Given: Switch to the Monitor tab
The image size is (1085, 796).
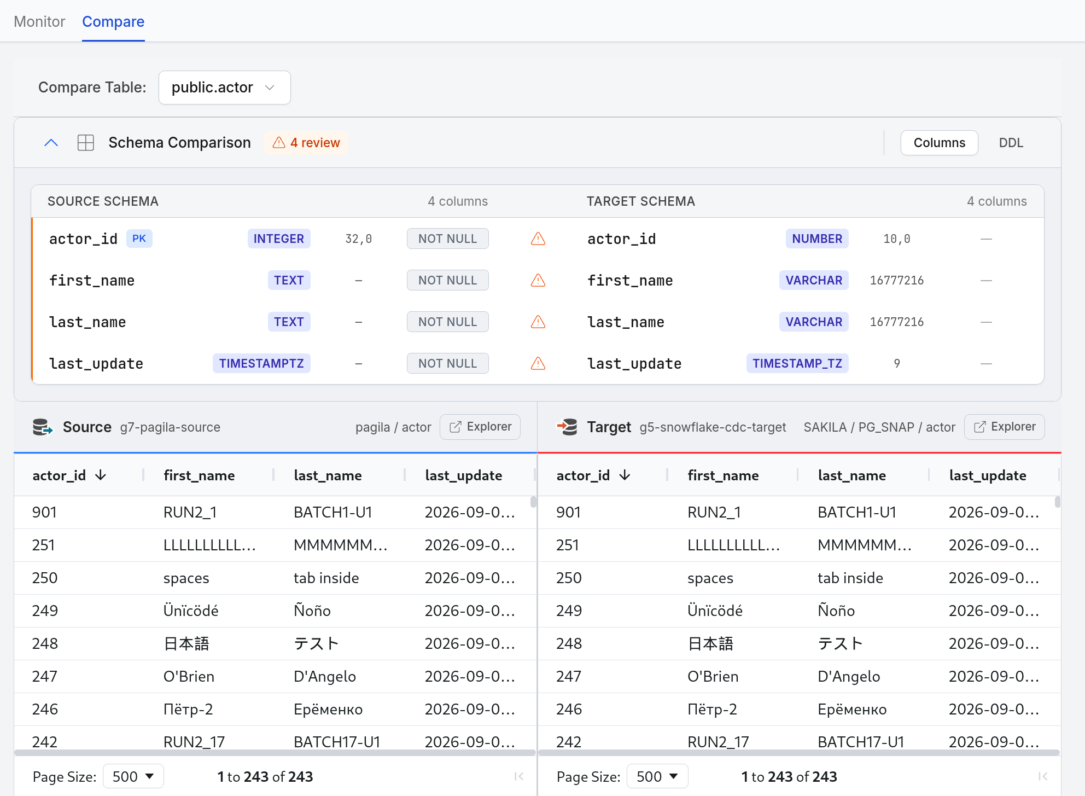Looking at the screenshot, I should point(39,21).
